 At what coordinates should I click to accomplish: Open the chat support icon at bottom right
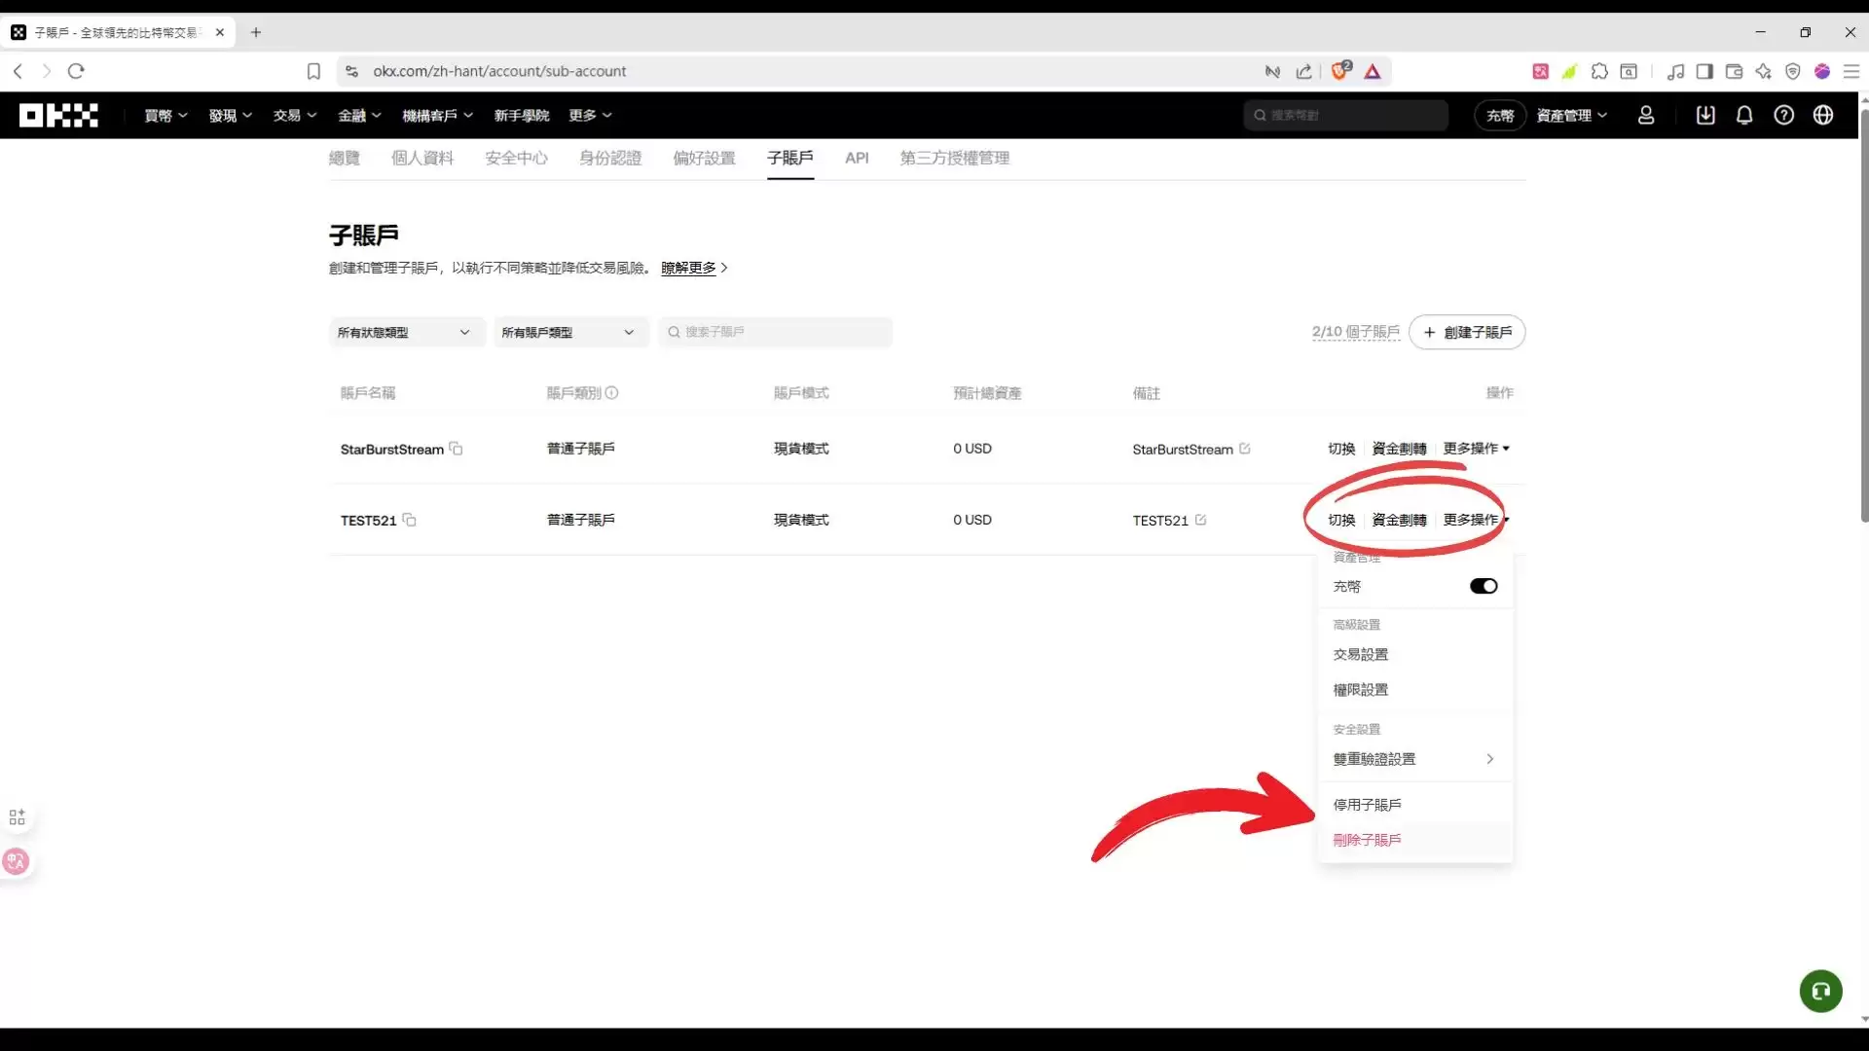[1820, 991]
